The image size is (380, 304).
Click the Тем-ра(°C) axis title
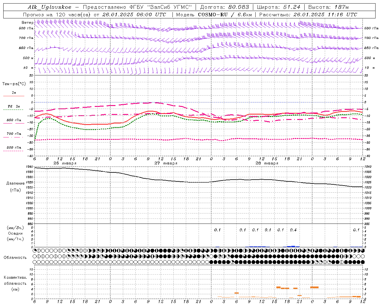pyautogui.click(x=14, y=84)
